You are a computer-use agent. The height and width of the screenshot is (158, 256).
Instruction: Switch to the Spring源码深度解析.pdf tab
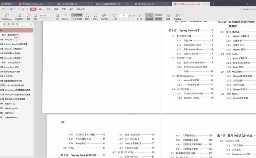[x=114, y=4]
